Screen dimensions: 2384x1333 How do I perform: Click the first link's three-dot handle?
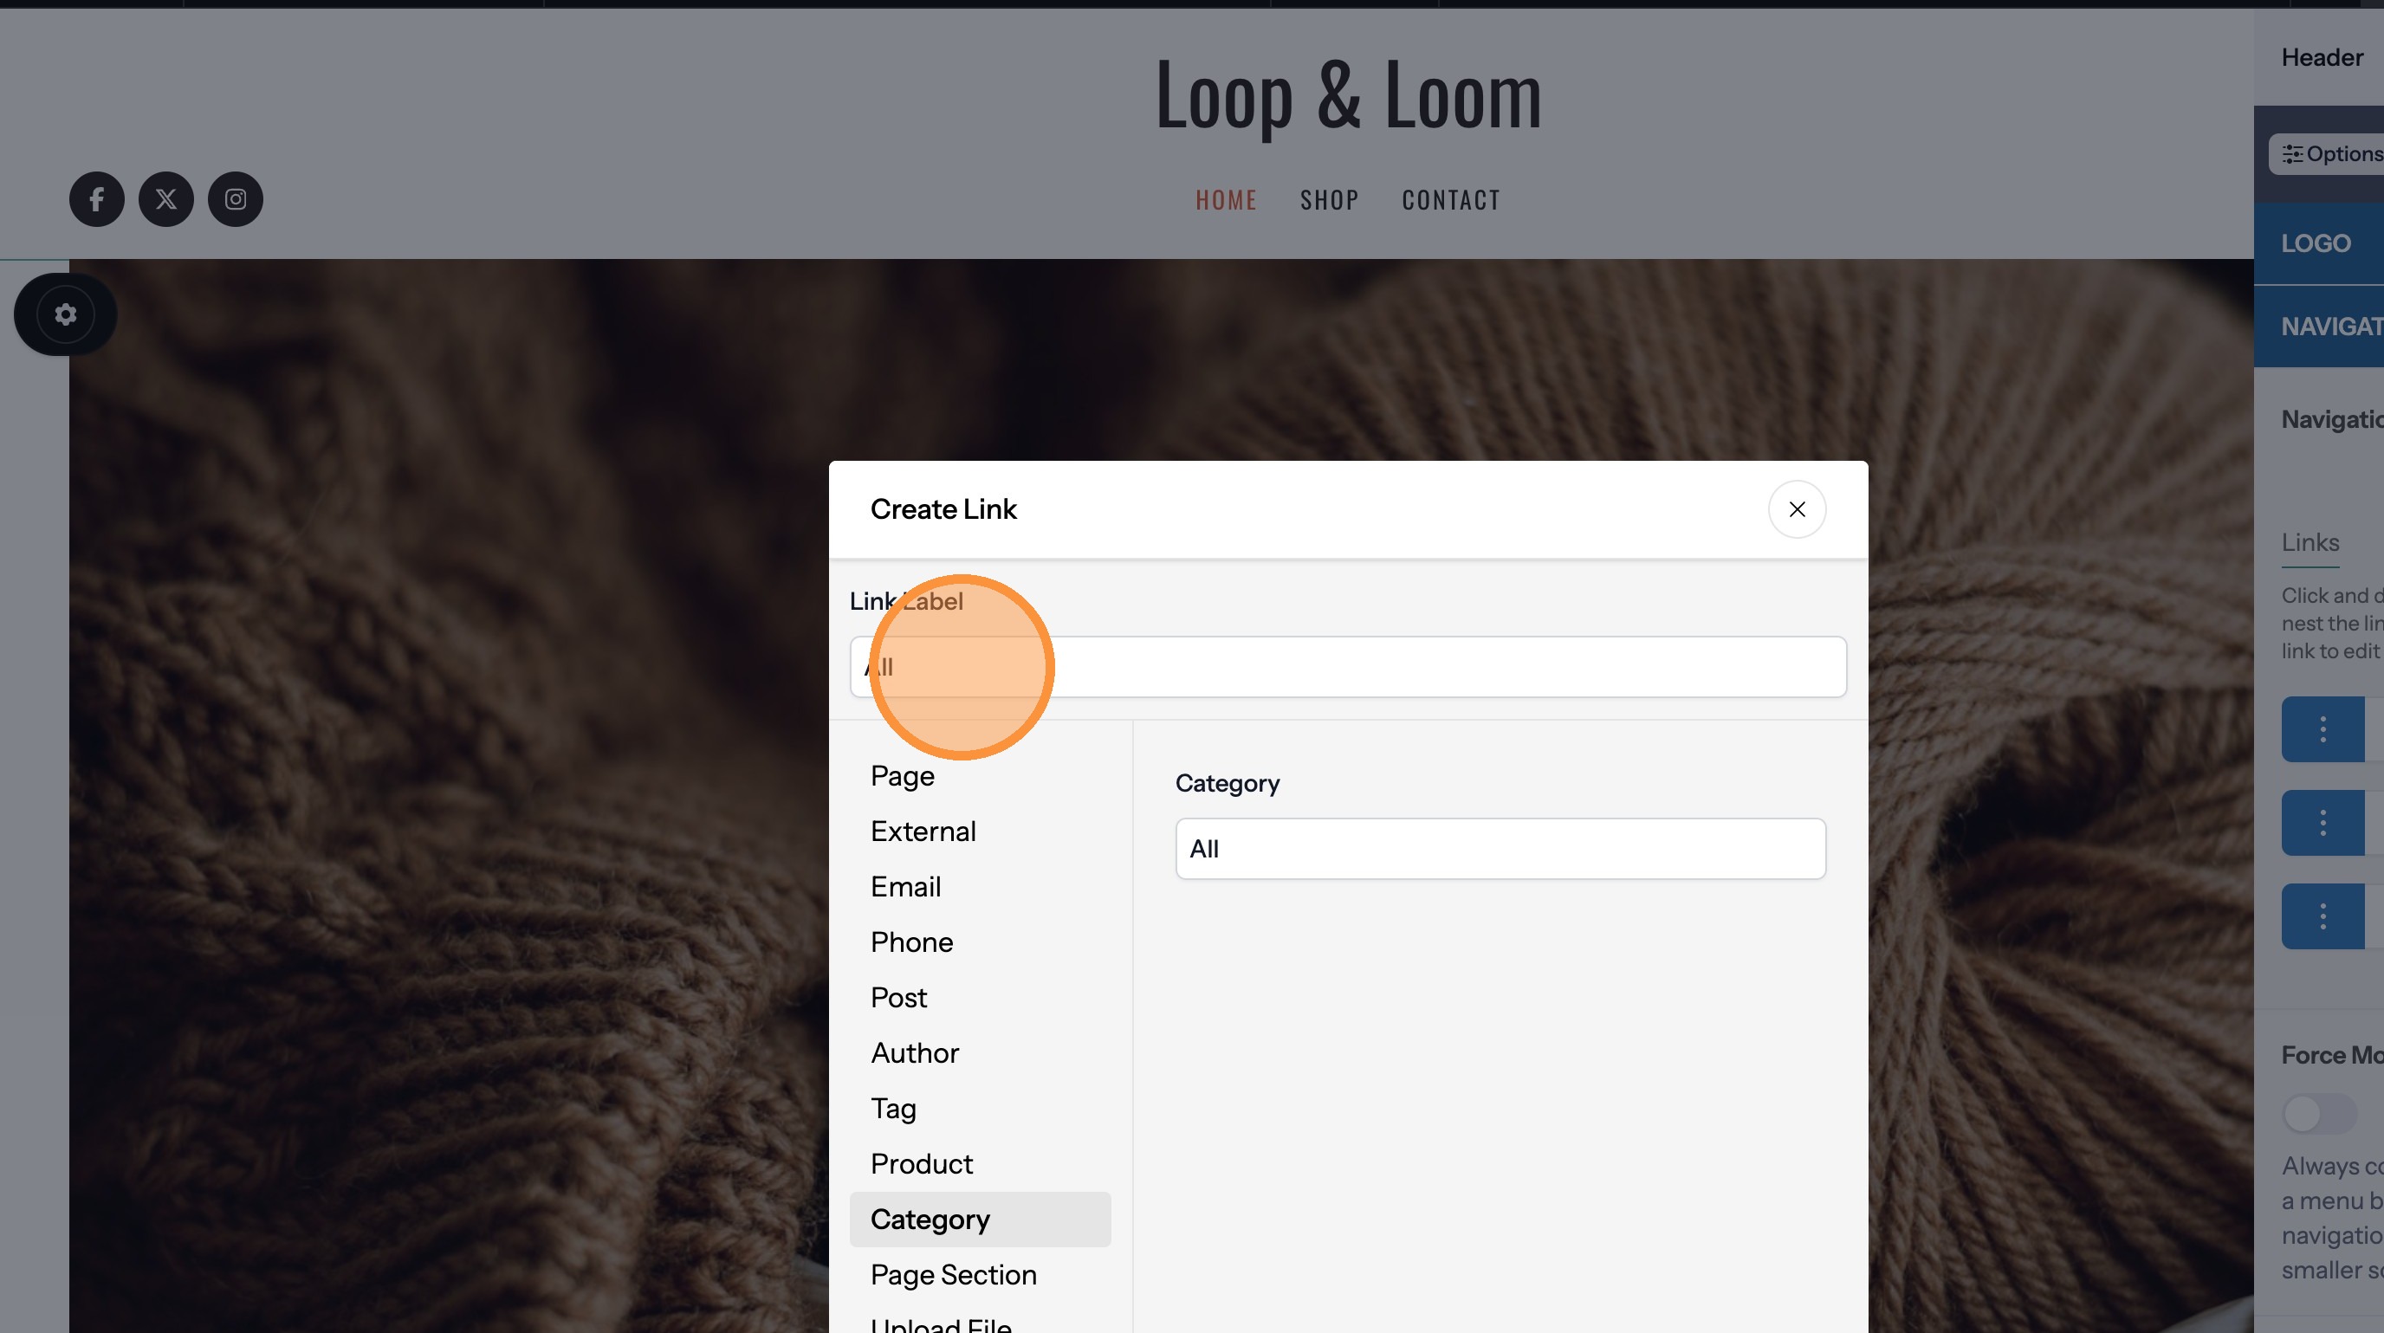pyautogui.click(x=2322, y=729)
